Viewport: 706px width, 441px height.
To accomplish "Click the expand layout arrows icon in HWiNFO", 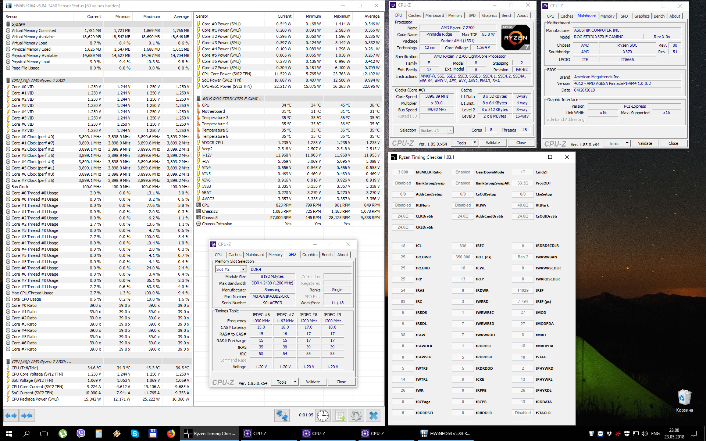I will coord(11,416).
